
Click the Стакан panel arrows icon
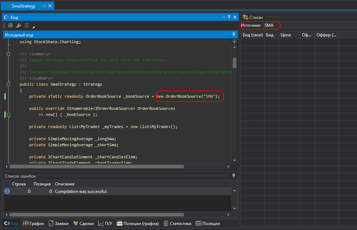[245, 17]
